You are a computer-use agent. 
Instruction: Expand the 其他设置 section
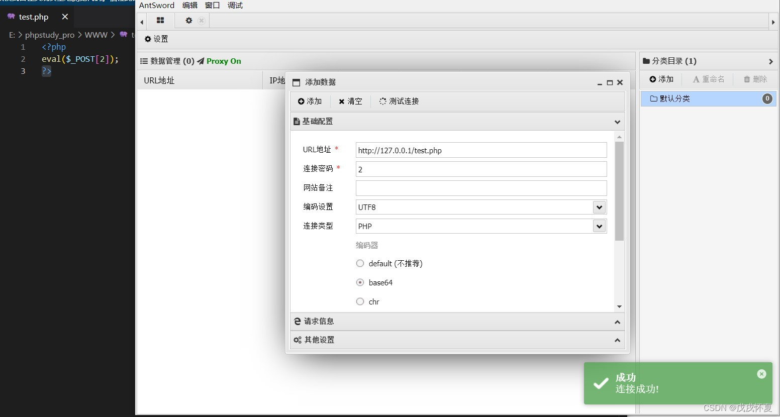pyautogui.click(x=457, y=340)
